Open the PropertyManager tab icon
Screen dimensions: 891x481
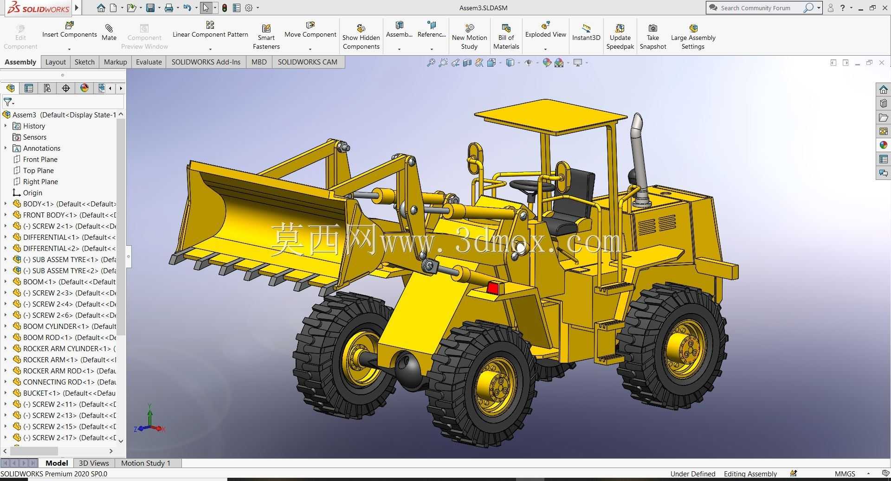[x=29, y=88]
